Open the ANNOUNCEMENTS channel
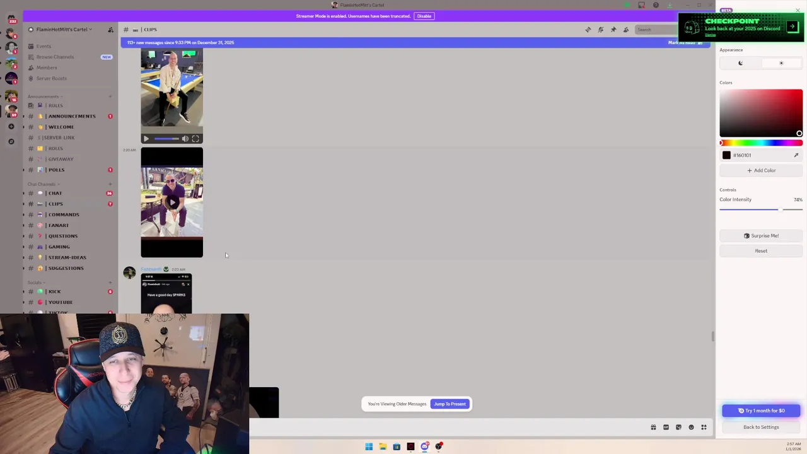This screenshot has width=807, height=454. coord(69,116)
